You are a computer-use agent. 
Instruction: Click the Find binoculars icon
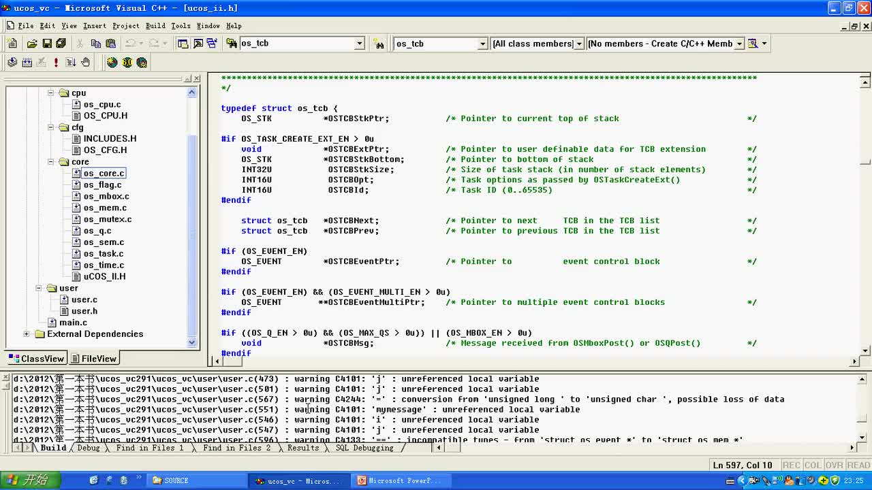point(381,44)
